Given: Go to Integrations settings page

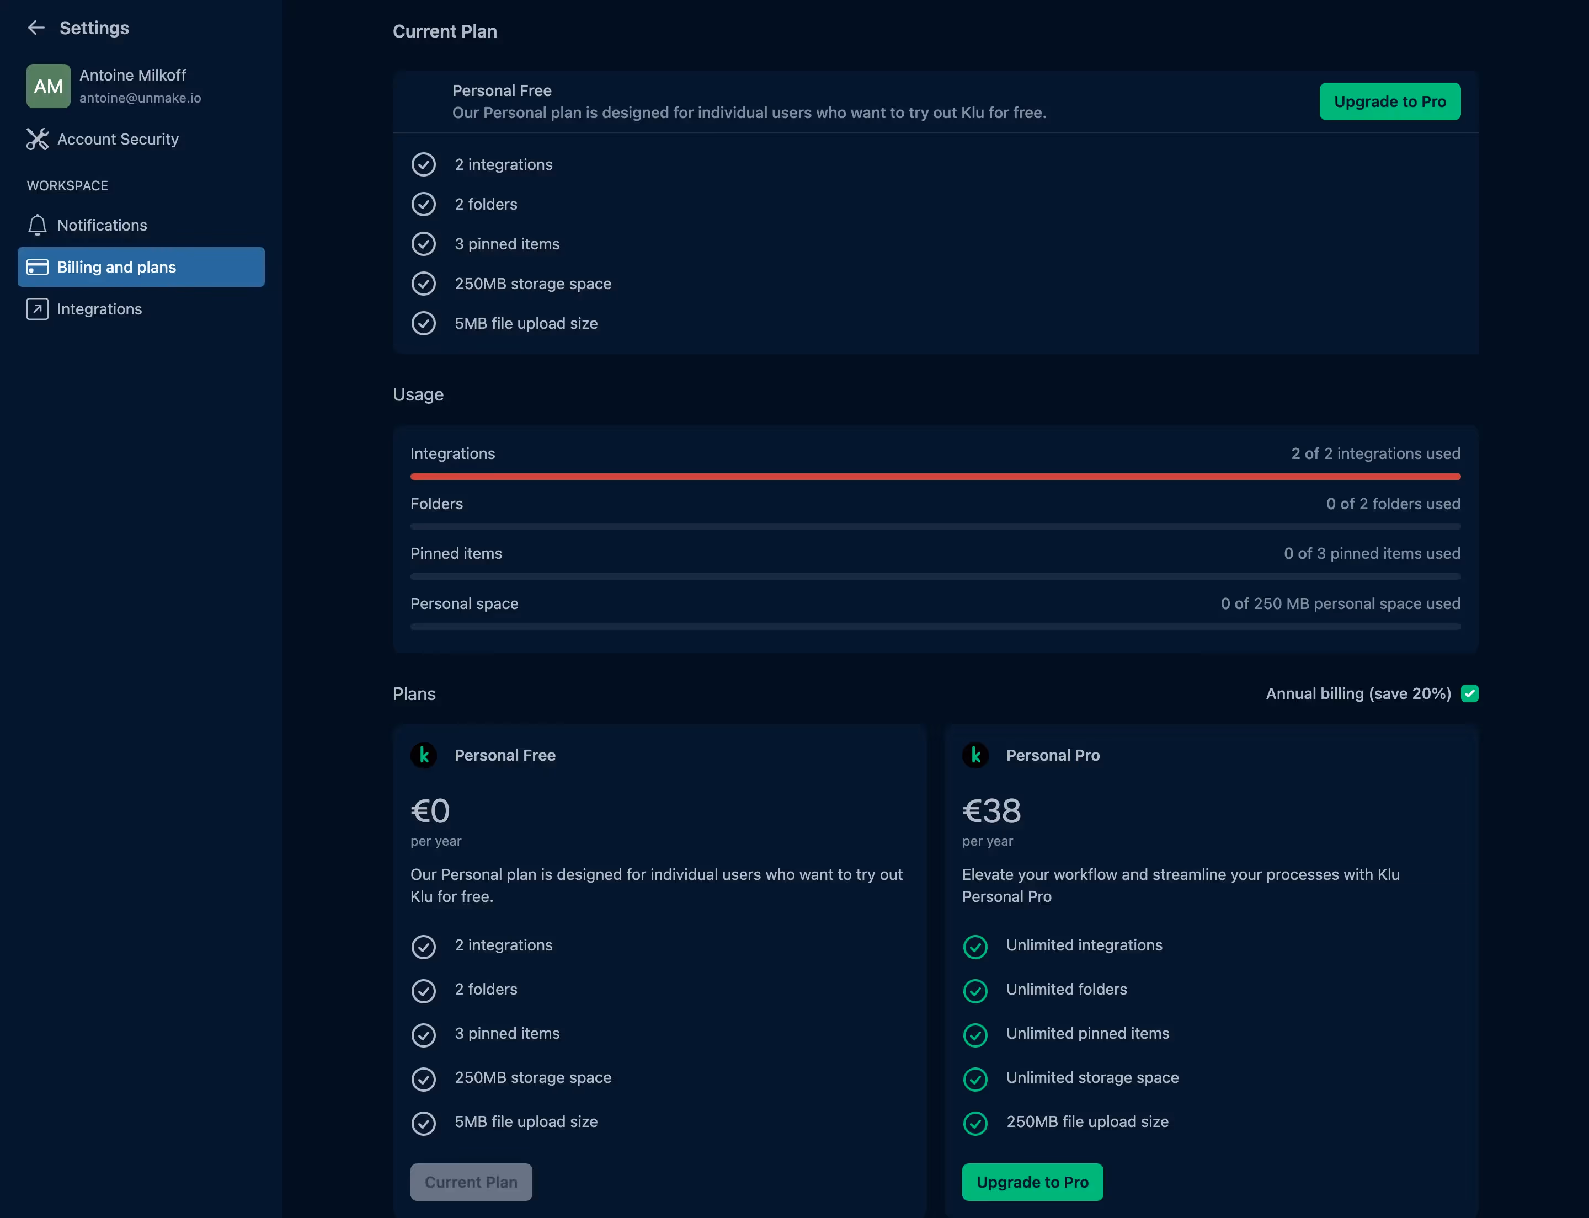Looking at the screenshot, I should click(x=99, y=309).
